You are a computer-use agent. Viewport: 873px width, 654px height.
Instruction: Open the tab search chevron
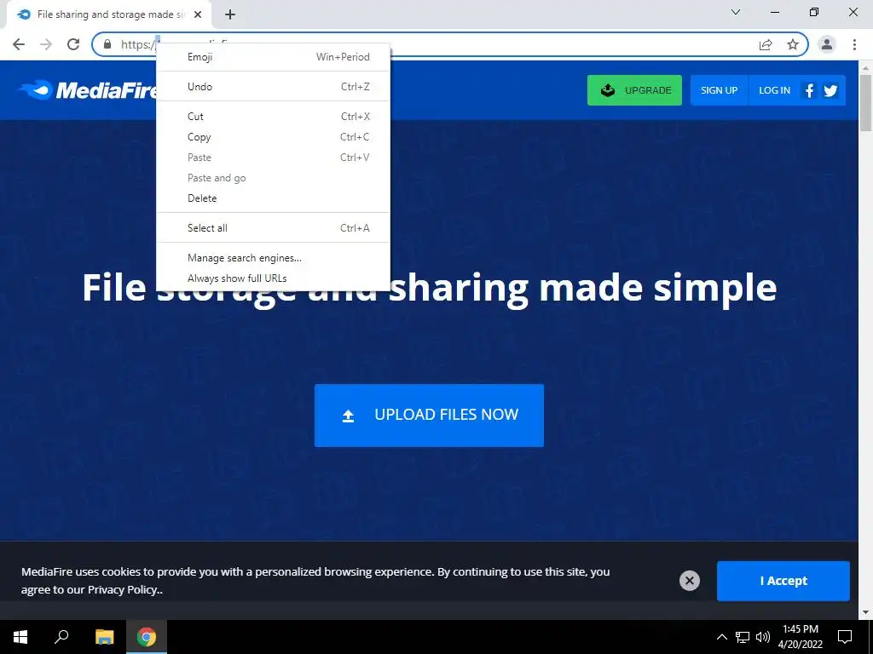tap(736, 12)
